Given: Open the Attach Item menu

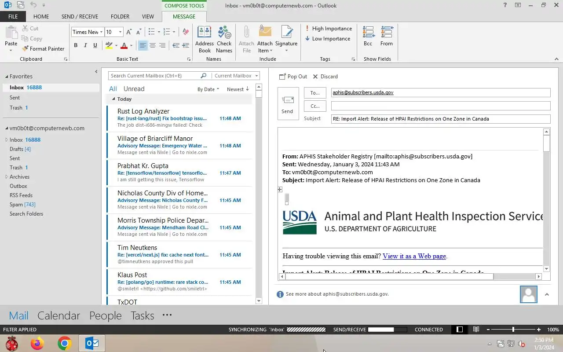Looking at the screenshot, I should 265,39.
